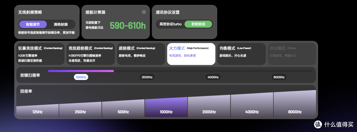This screenshot has width=357, height=132.
Task: Select 竞技超核模式 performance card
Action: coord(91,54)
